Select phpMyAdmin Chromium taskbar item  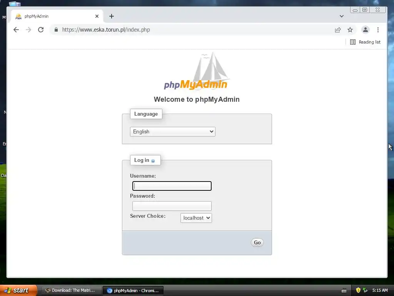pos(133,291)
